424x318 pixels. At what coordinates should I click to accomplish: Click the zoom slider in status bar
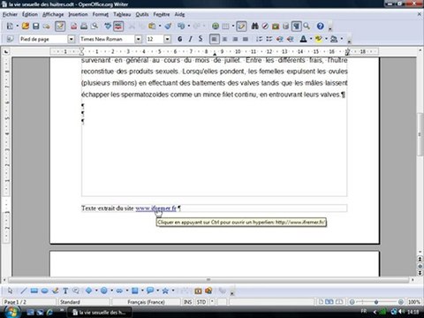point(376,302)
